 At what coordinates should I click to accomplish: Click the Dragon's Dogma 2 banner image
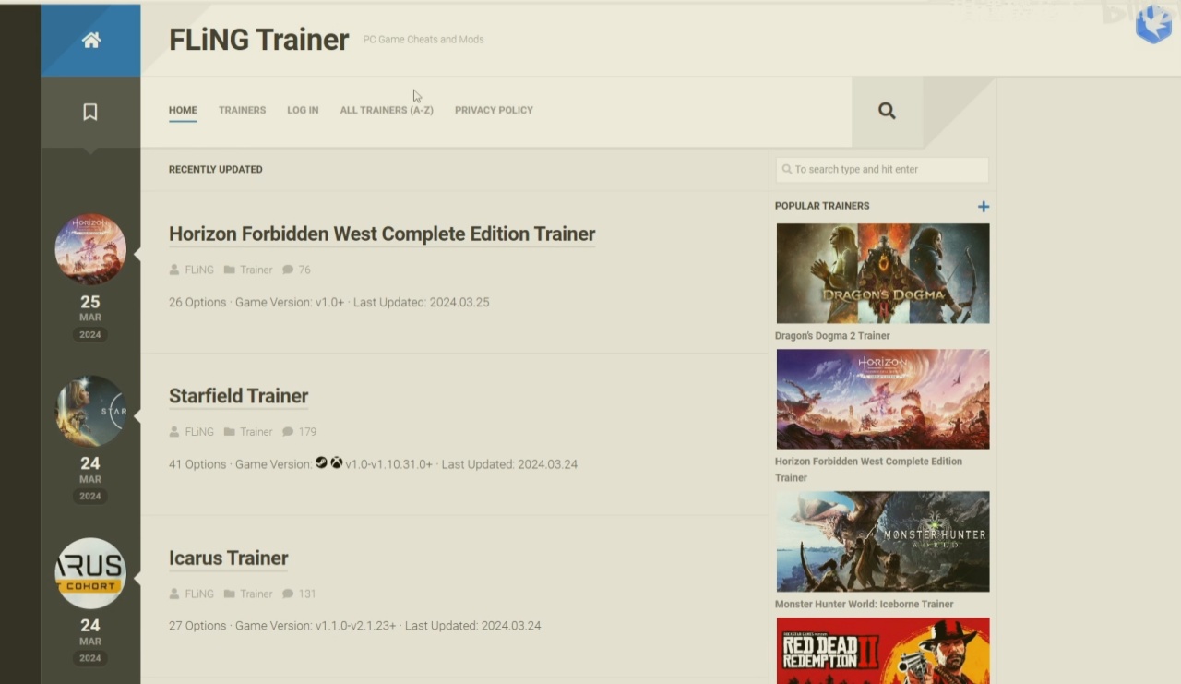pyautogui.click(x=883, y=273)
